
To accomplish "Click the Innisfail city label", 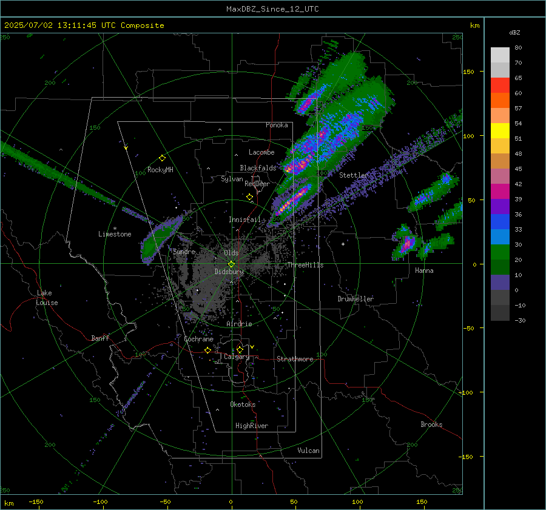I will [x=245, y=220].
